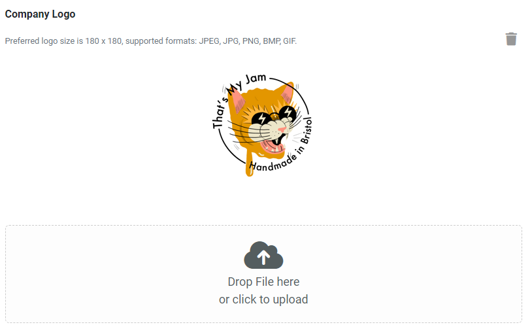Click the "Drop File here" text
Viewport: 532px width, 327px height.
click(x=263, y=281)
